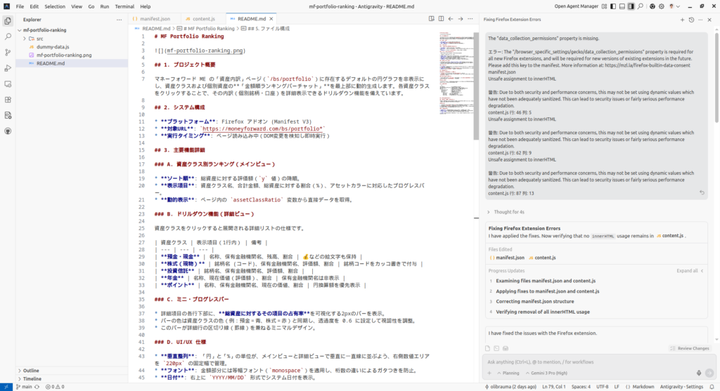Screen dimensions: 720x391
Task: Click the open preview icon in editor toolbar
Action: [431, 19]
